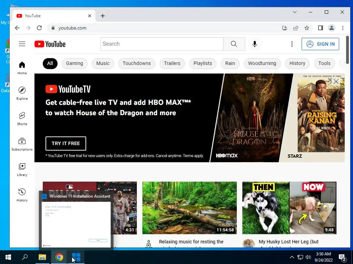Reload the youtube.com page

39,28
